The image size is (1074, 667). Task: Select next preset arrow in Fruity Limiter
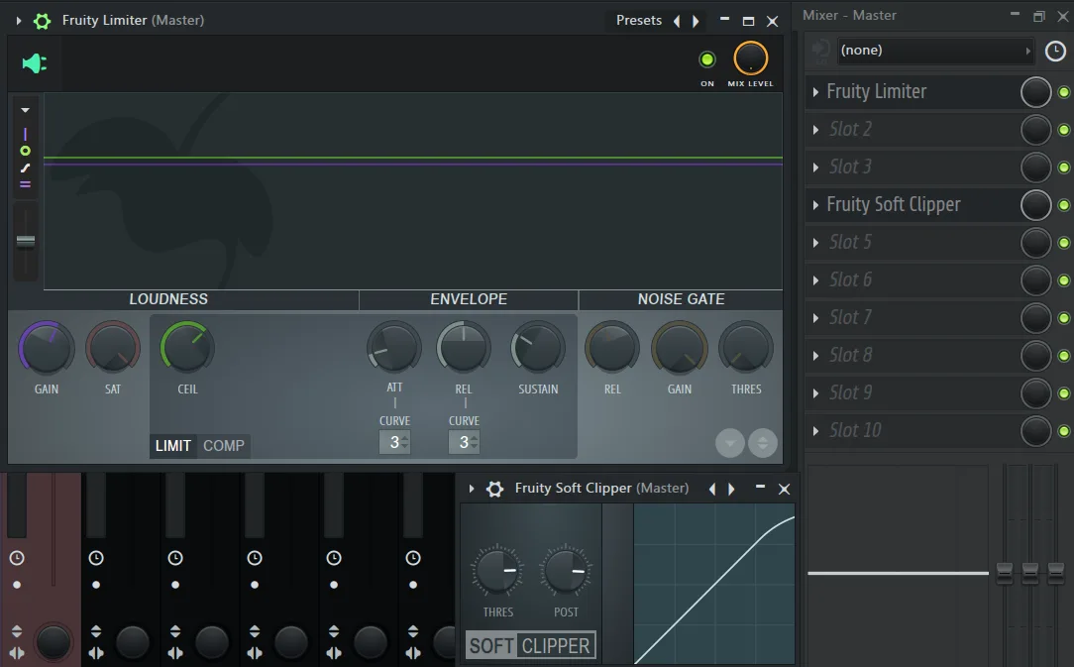tap(696, 21)
